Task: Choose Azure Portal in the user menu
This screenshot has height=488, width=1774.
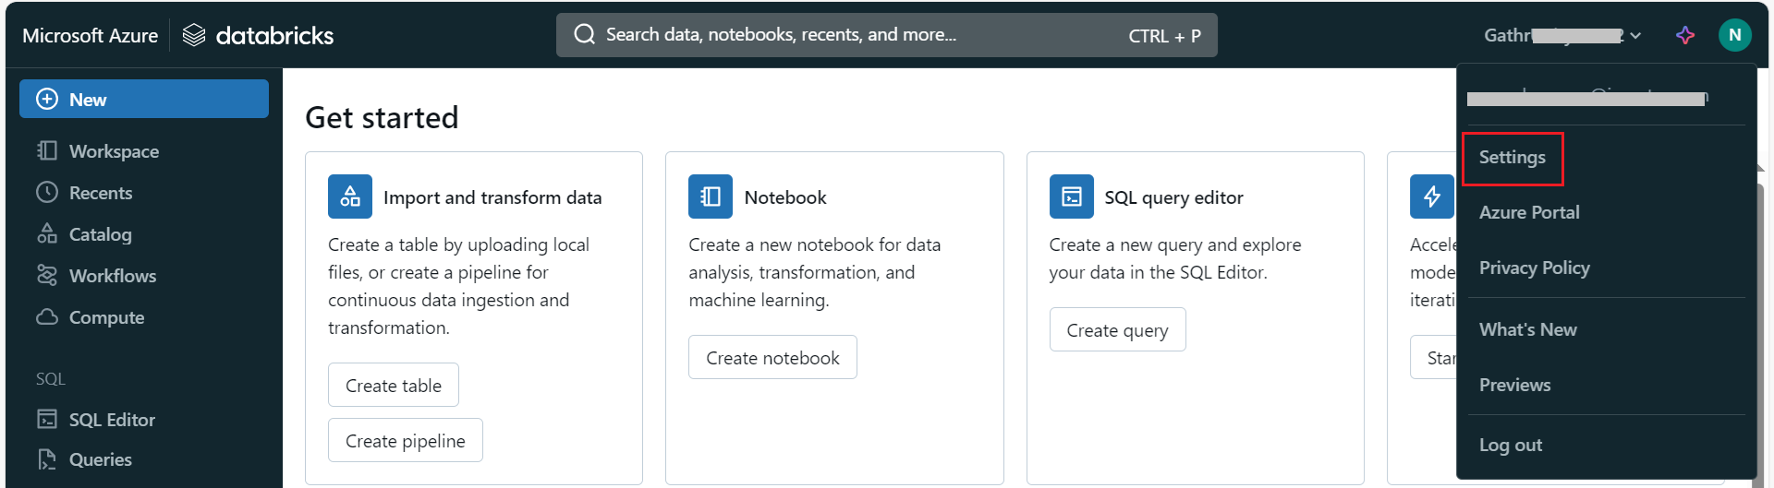Action: coord(1529,212)
